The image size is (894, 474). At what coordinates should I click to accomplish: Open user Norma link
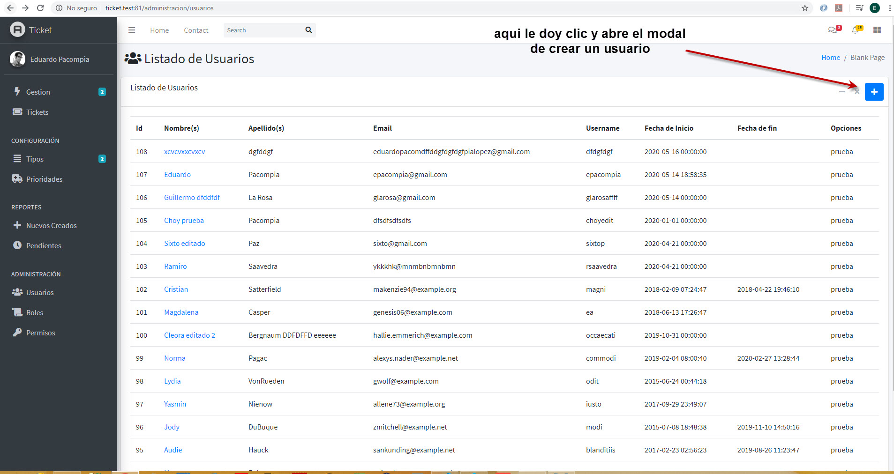pos(175,358)
